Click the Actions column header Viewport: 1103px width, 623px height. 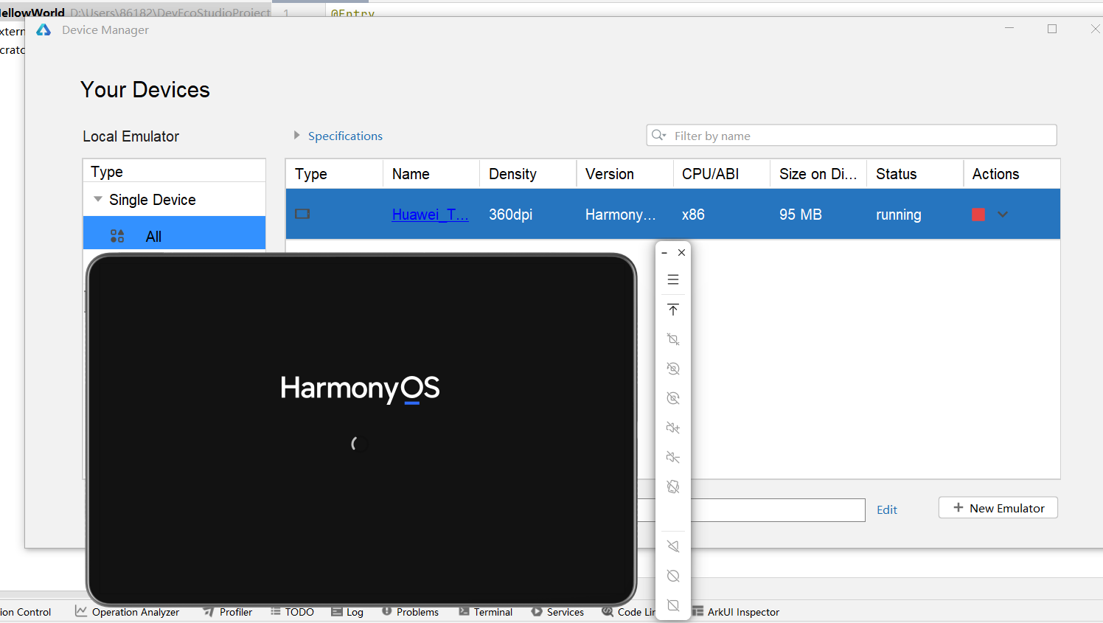click(1012, 174)
